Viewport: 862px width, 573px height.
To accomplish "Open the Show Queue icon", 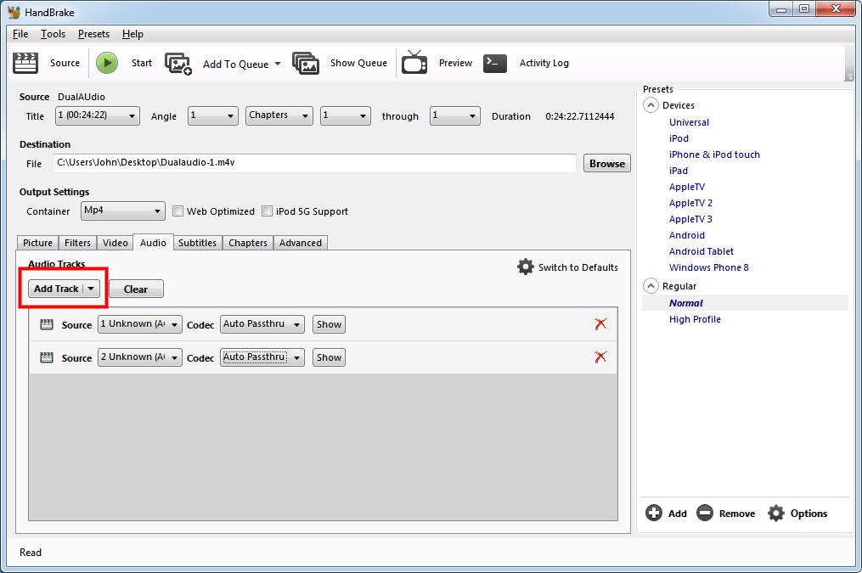I will pos(306,64).
